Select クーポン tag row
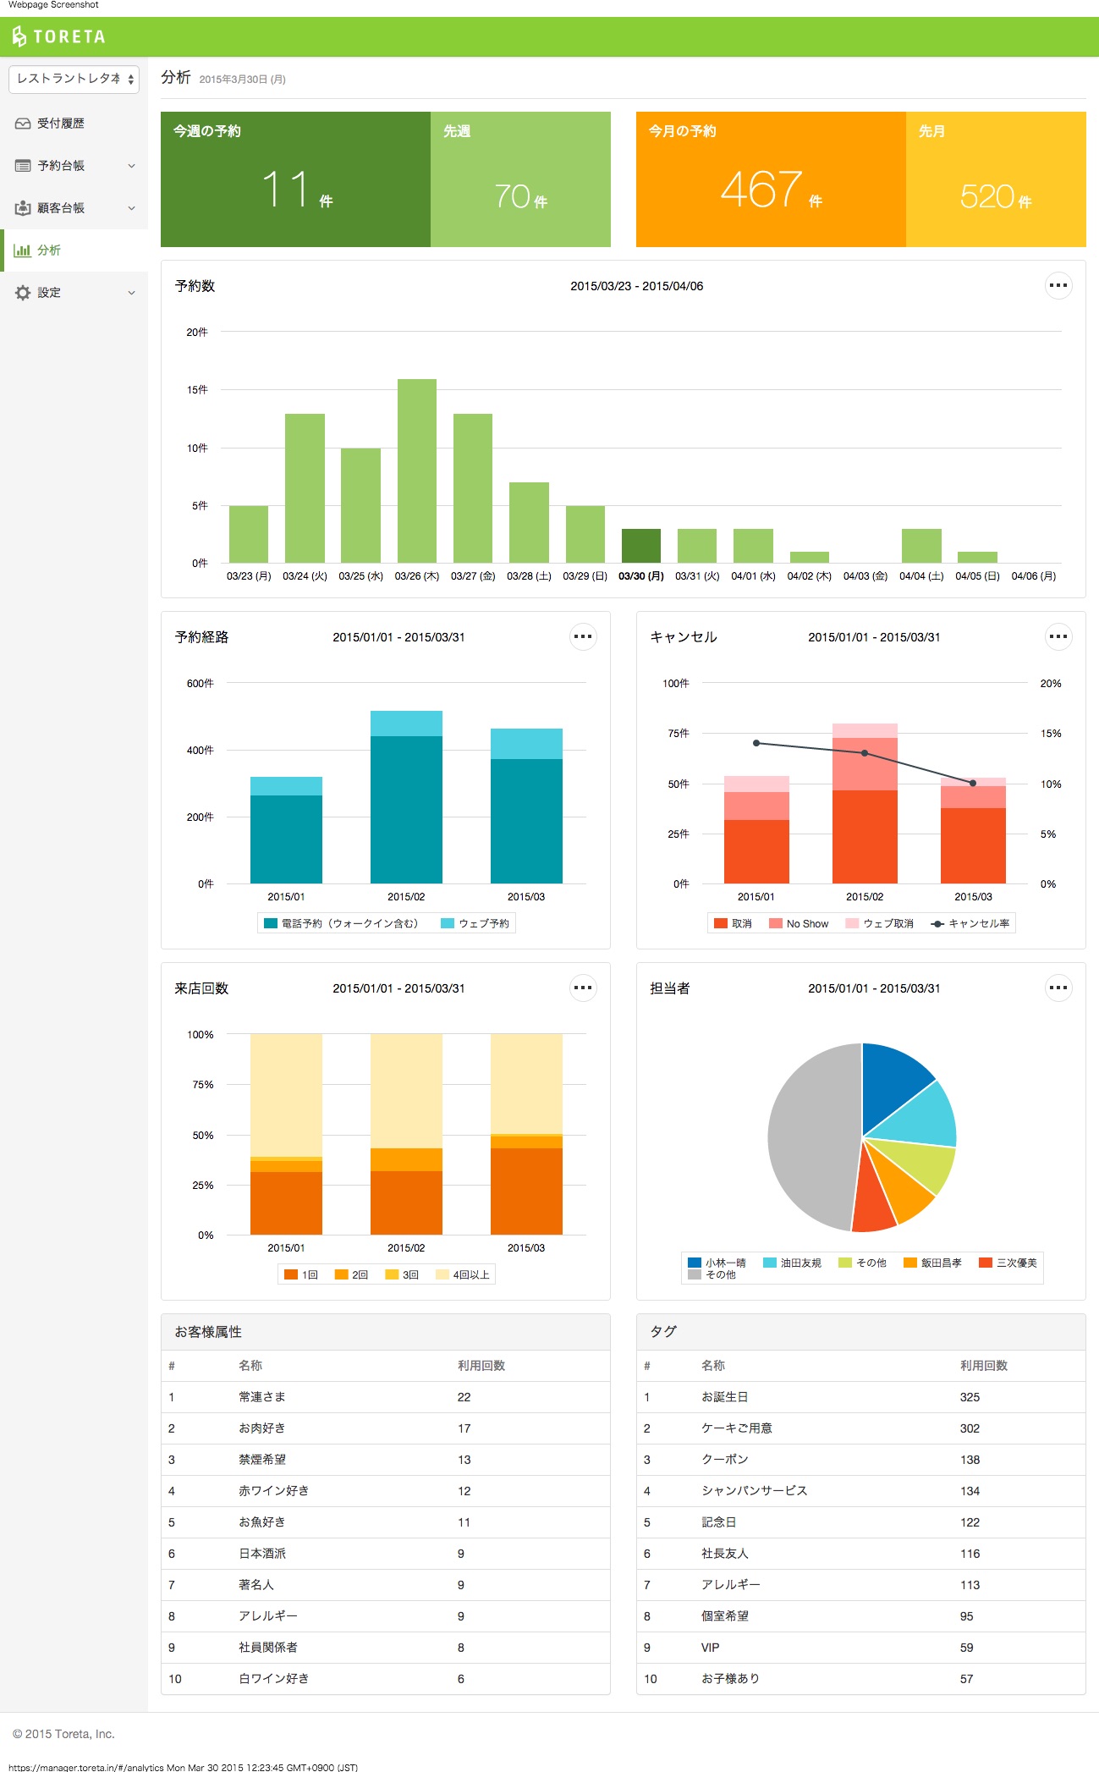Image resolution: width=1099 pixels, height=1772 pixels. [861, 1460]
